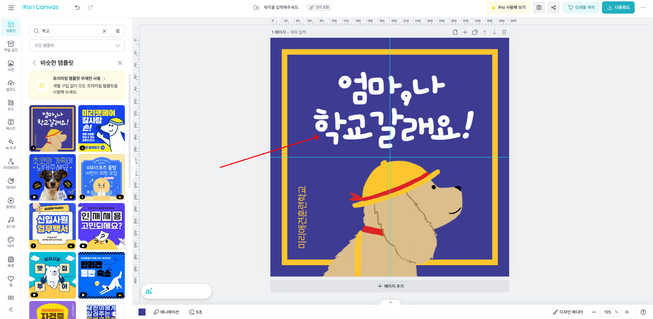
Task: Redo the last action
Action: [x=90, y=7]
